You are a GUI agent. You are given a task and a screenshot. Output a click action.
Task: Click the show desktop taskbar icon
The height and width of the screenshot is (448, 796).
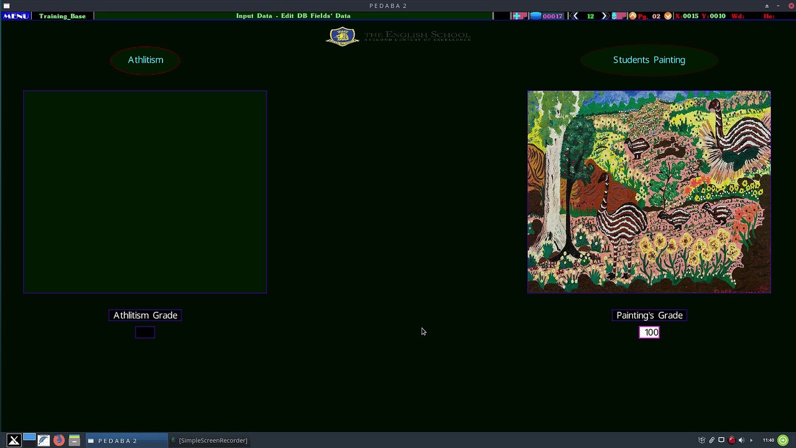pos(29,441)
